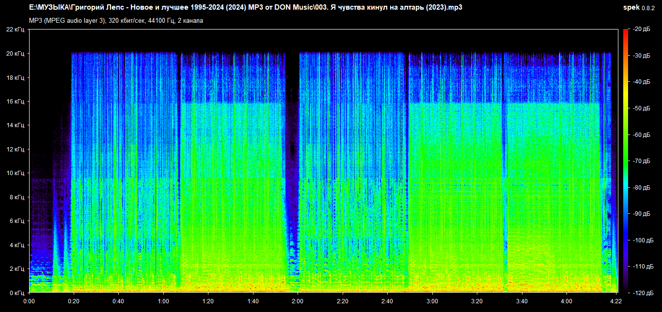Click the -70 дБ level label
The height and width of the screenshot is (312, 662).
[642, 161]
